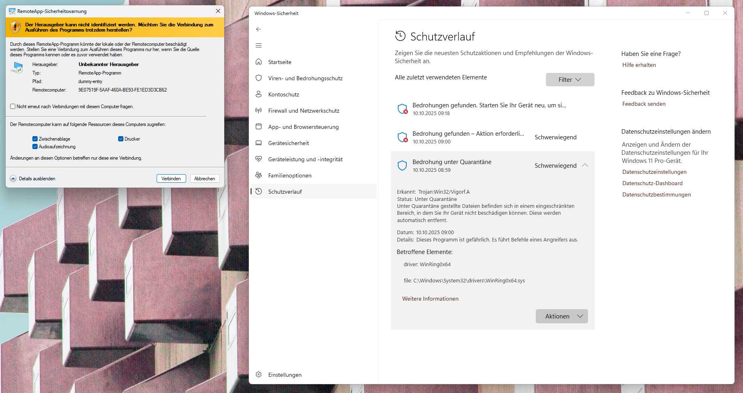Image resolution: width=743 pixels, height=393 pixels.
Task: Click the RemoteApp title bar icon
Action: point(12,11)
